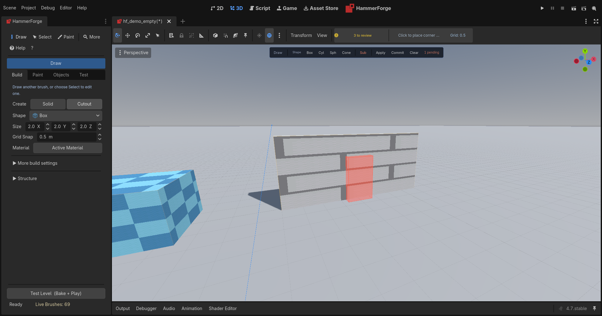The height and width of the screenshot is (316, 602).
Task: Open the Shape Box dropdown
Action: pyautogui.click(x=66, y=116)
